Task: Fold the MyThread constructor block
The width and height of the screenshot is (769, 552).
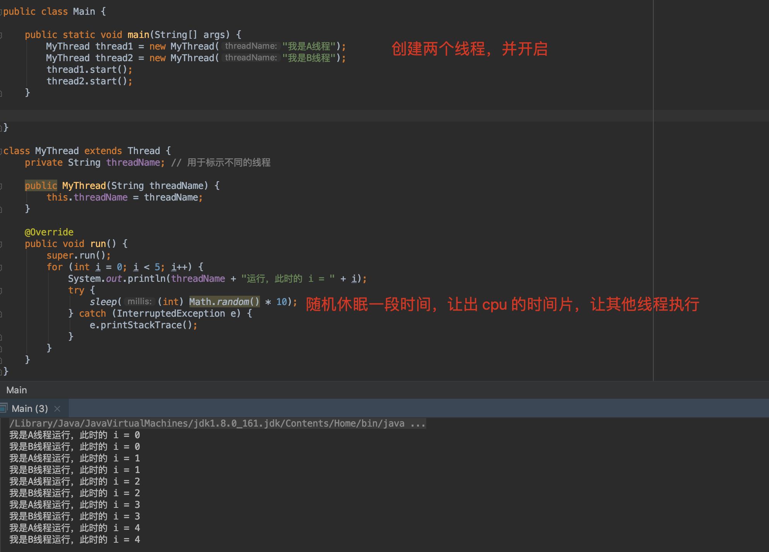Action: tap(1, 186)
